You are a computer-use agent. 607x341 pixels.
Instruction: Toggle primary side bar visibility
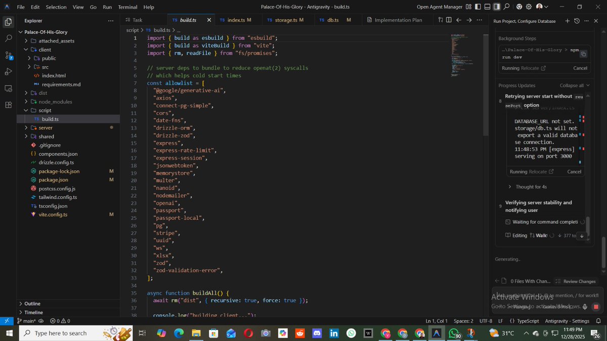478,7
